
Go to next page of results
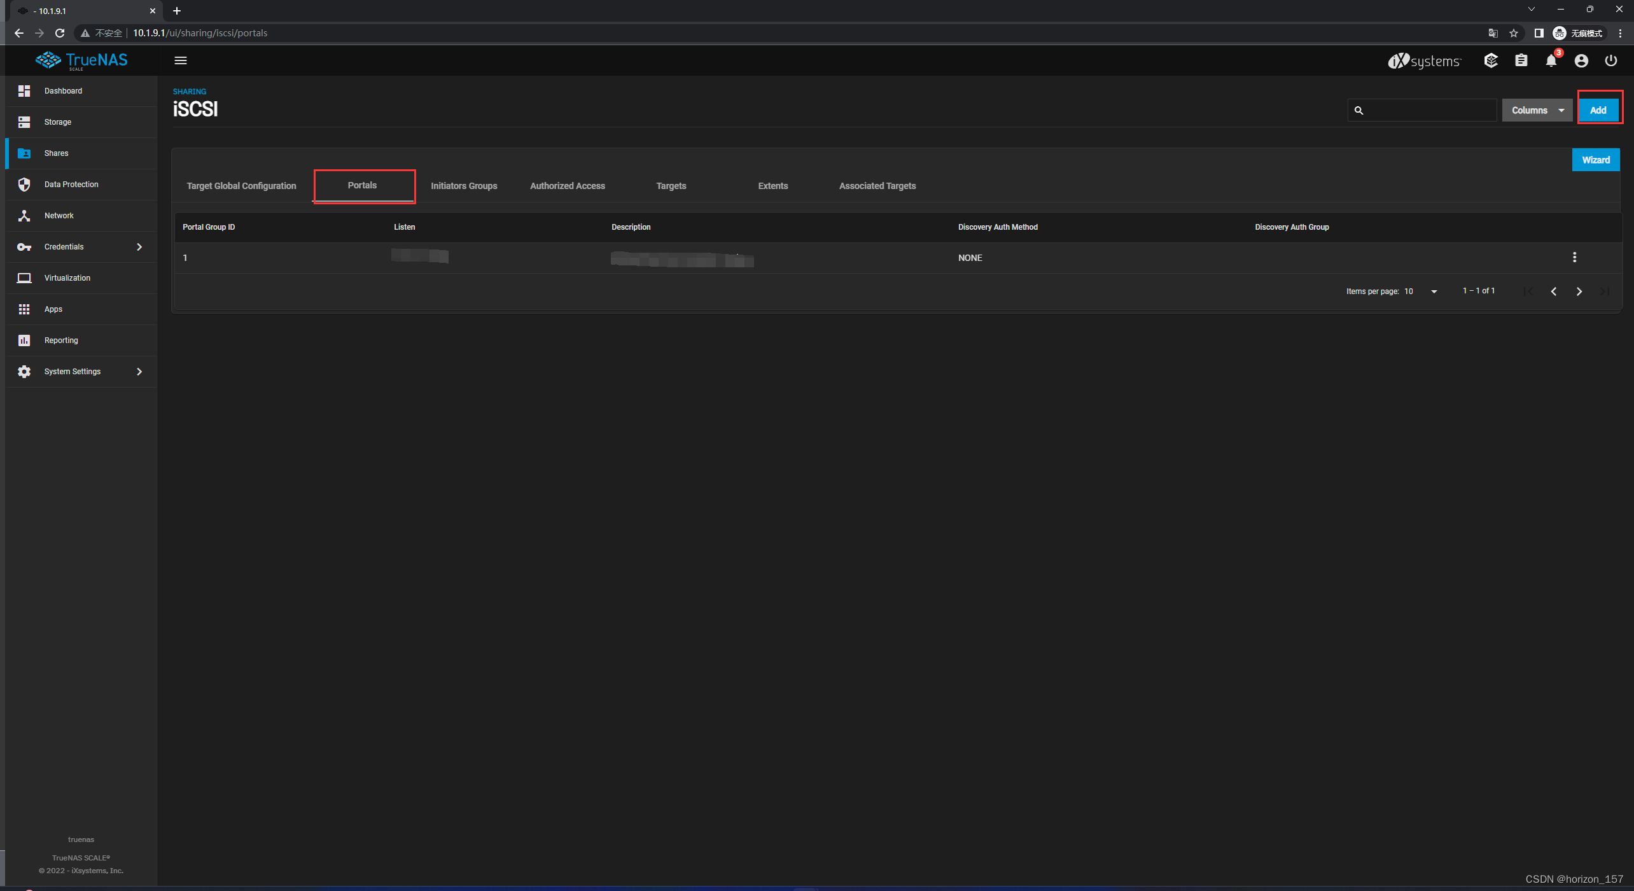coord(1579,291)
